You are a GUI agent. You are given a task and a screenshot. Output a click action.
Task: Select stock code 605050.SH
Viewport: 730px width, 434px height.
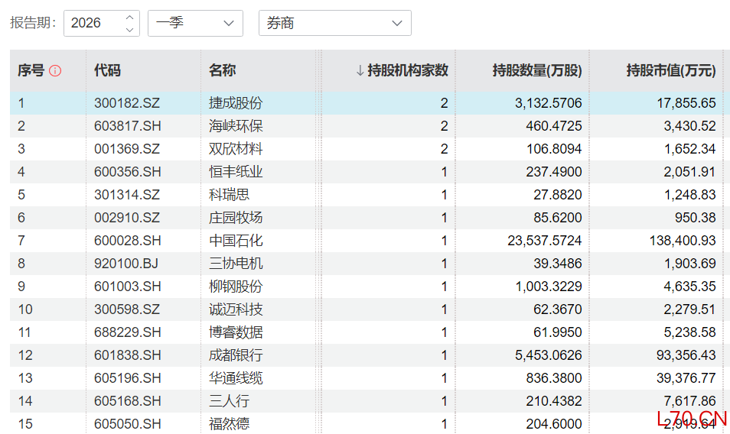(x=128, y=424)
